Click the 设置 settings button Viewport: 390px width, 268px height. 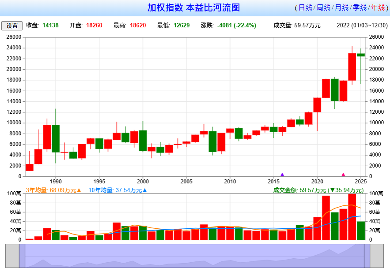12,26
